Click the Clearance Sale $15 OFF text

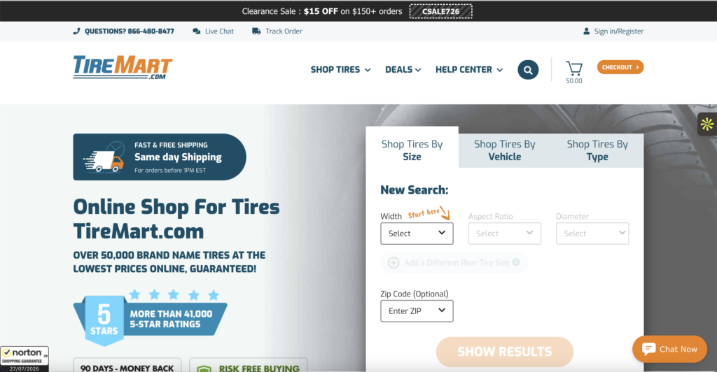(322, 11)
